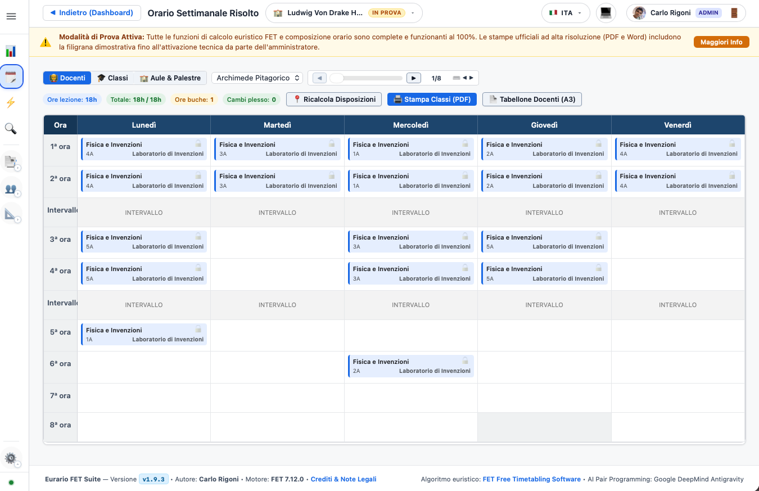Image resolution: width=759 pixels, height=491 pixels.
Task: Click the Stampa Classi (PDF) button
Action: (432, 99)
